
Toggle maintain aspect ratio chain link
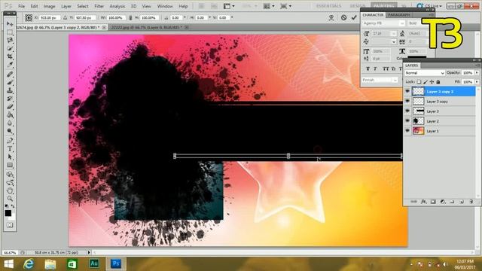coord(130,18)
